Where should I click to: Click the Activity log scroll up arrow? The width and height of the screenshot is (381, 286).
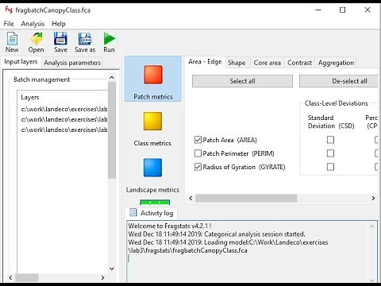[x=371, y=226]
